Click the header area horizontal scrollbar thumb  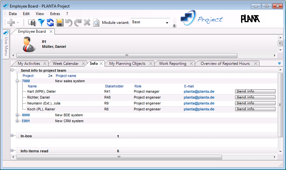(x=127, y=55)
